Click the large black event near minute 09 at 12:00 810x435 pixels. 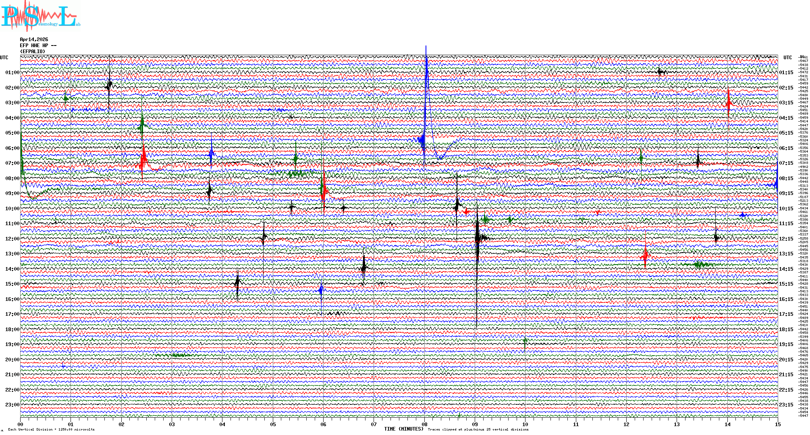coord(477,238)
